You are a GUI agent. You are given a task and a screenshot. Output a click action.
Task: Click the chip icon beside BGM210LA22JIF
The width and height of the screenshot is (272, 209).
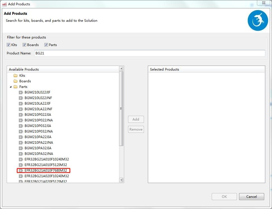[x=21, y=103]
